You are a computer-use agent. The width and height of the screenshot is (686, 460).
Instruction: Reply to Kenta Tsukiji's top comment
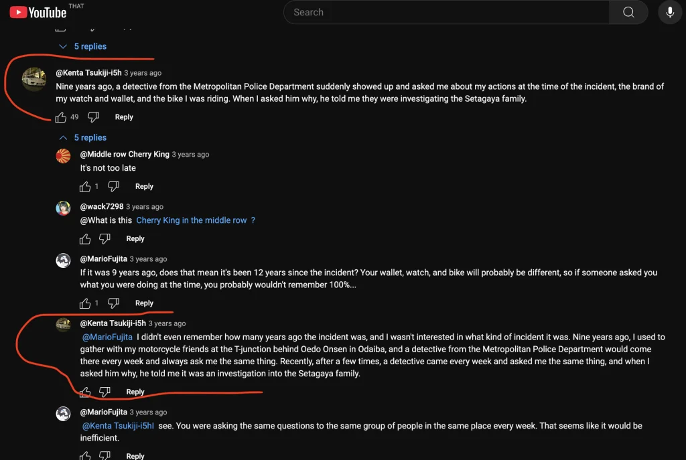pyautogui.click(x=124, y=117)
